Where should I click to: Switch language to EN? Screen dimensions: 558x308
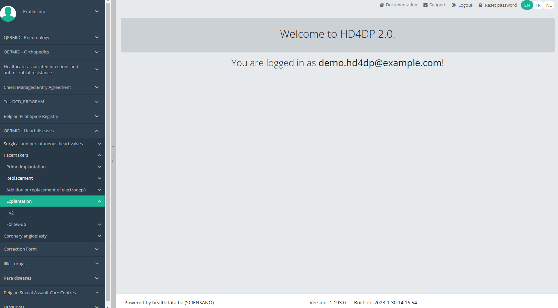point(527,5)
